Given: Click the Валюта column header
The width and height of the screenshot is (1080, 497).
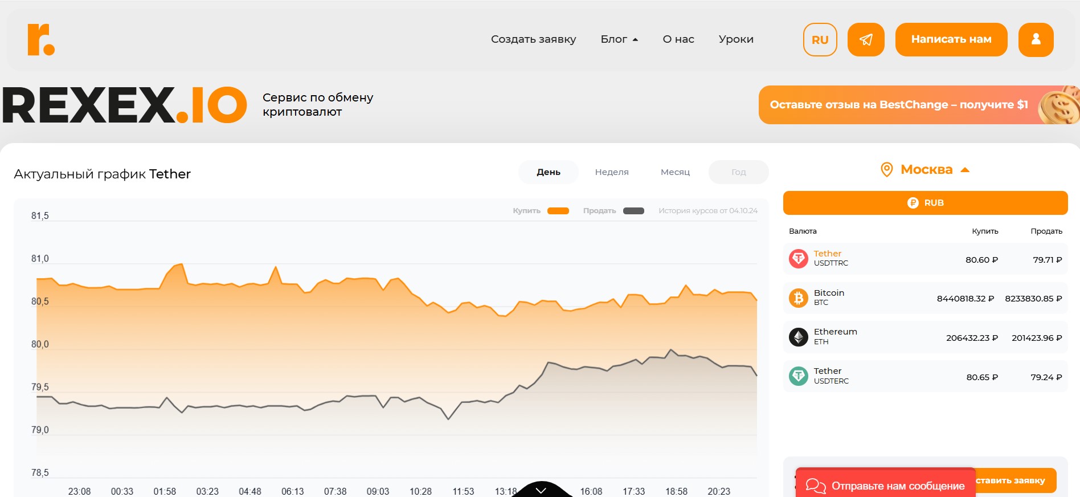Looking at the screenshot, I should [803, 231].
